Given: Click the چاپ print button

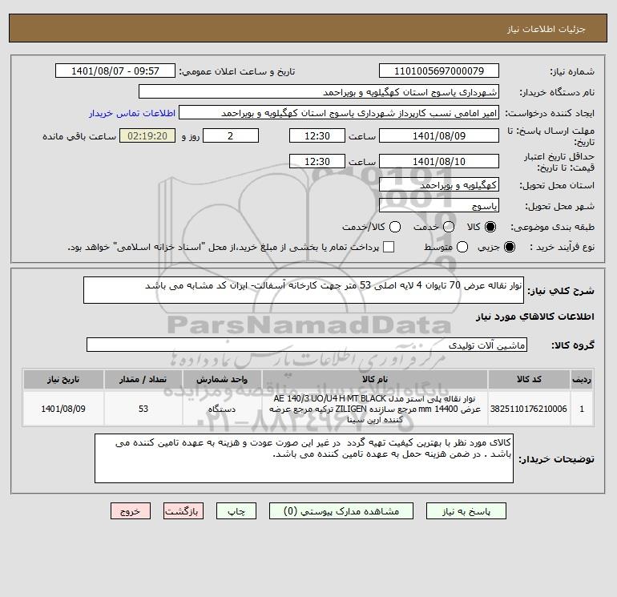Looking at the screenshot, I should (236, 511).
